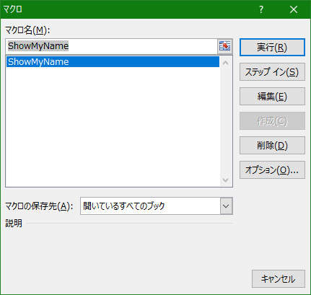Select ShowMyName in the macro list

tap(113, 62)
